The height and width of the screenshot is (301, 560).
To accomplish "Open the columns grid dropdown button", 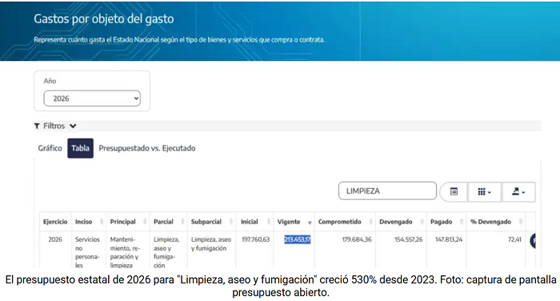I will point(484,192).
